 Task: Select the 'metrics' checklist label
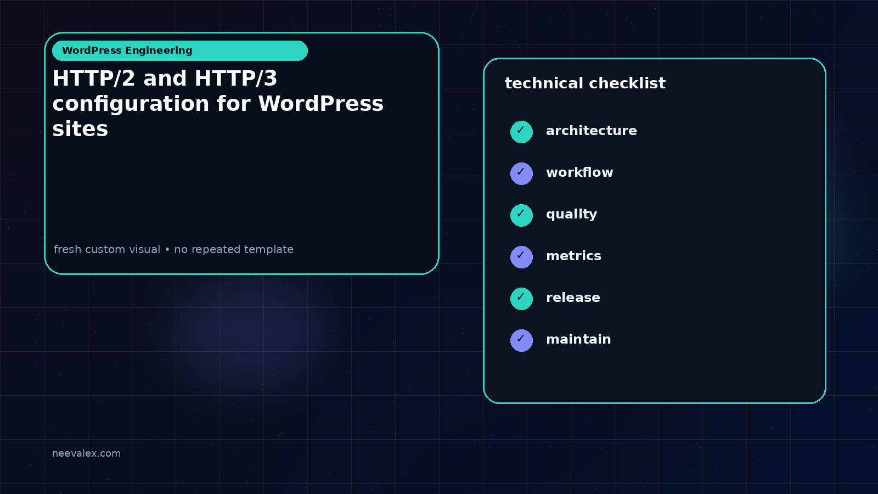click(x=573, y=256)
